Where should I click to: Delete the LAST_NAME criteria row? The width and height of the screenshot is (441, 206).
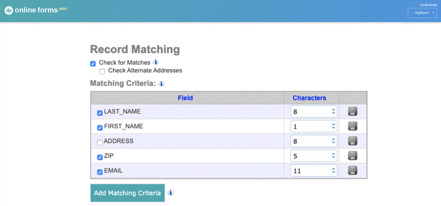pos(353,112)
